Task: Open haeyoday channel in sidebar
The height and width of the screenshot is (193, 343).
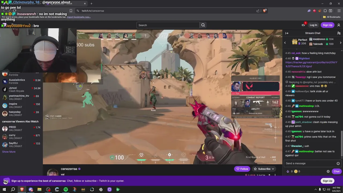Action: [x=21, y=113]
